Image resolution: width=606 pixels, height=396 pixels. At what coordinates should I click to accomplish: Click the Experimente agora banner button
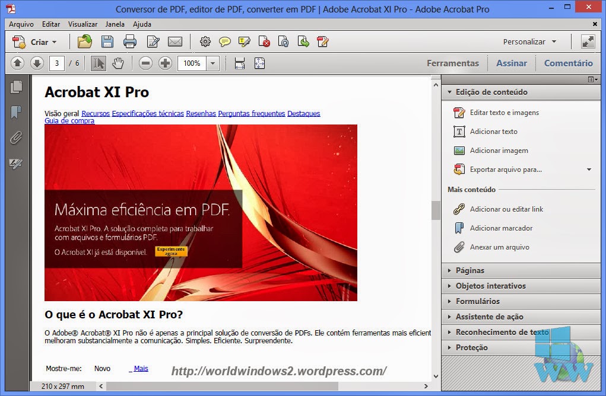(171, 251)
